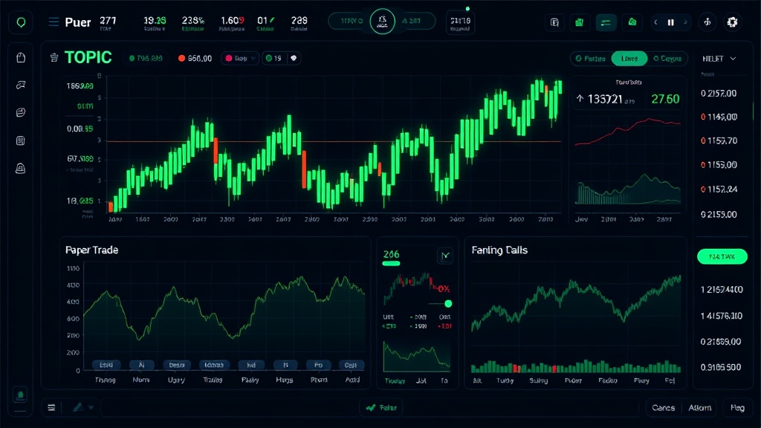Click the round icon left of the settings gear

[707, 22]
